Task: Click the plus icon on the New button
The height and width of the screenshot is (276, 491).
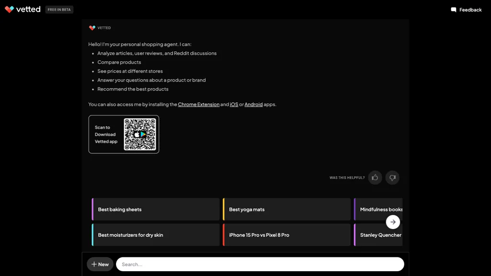Action: tap(94, 264)
